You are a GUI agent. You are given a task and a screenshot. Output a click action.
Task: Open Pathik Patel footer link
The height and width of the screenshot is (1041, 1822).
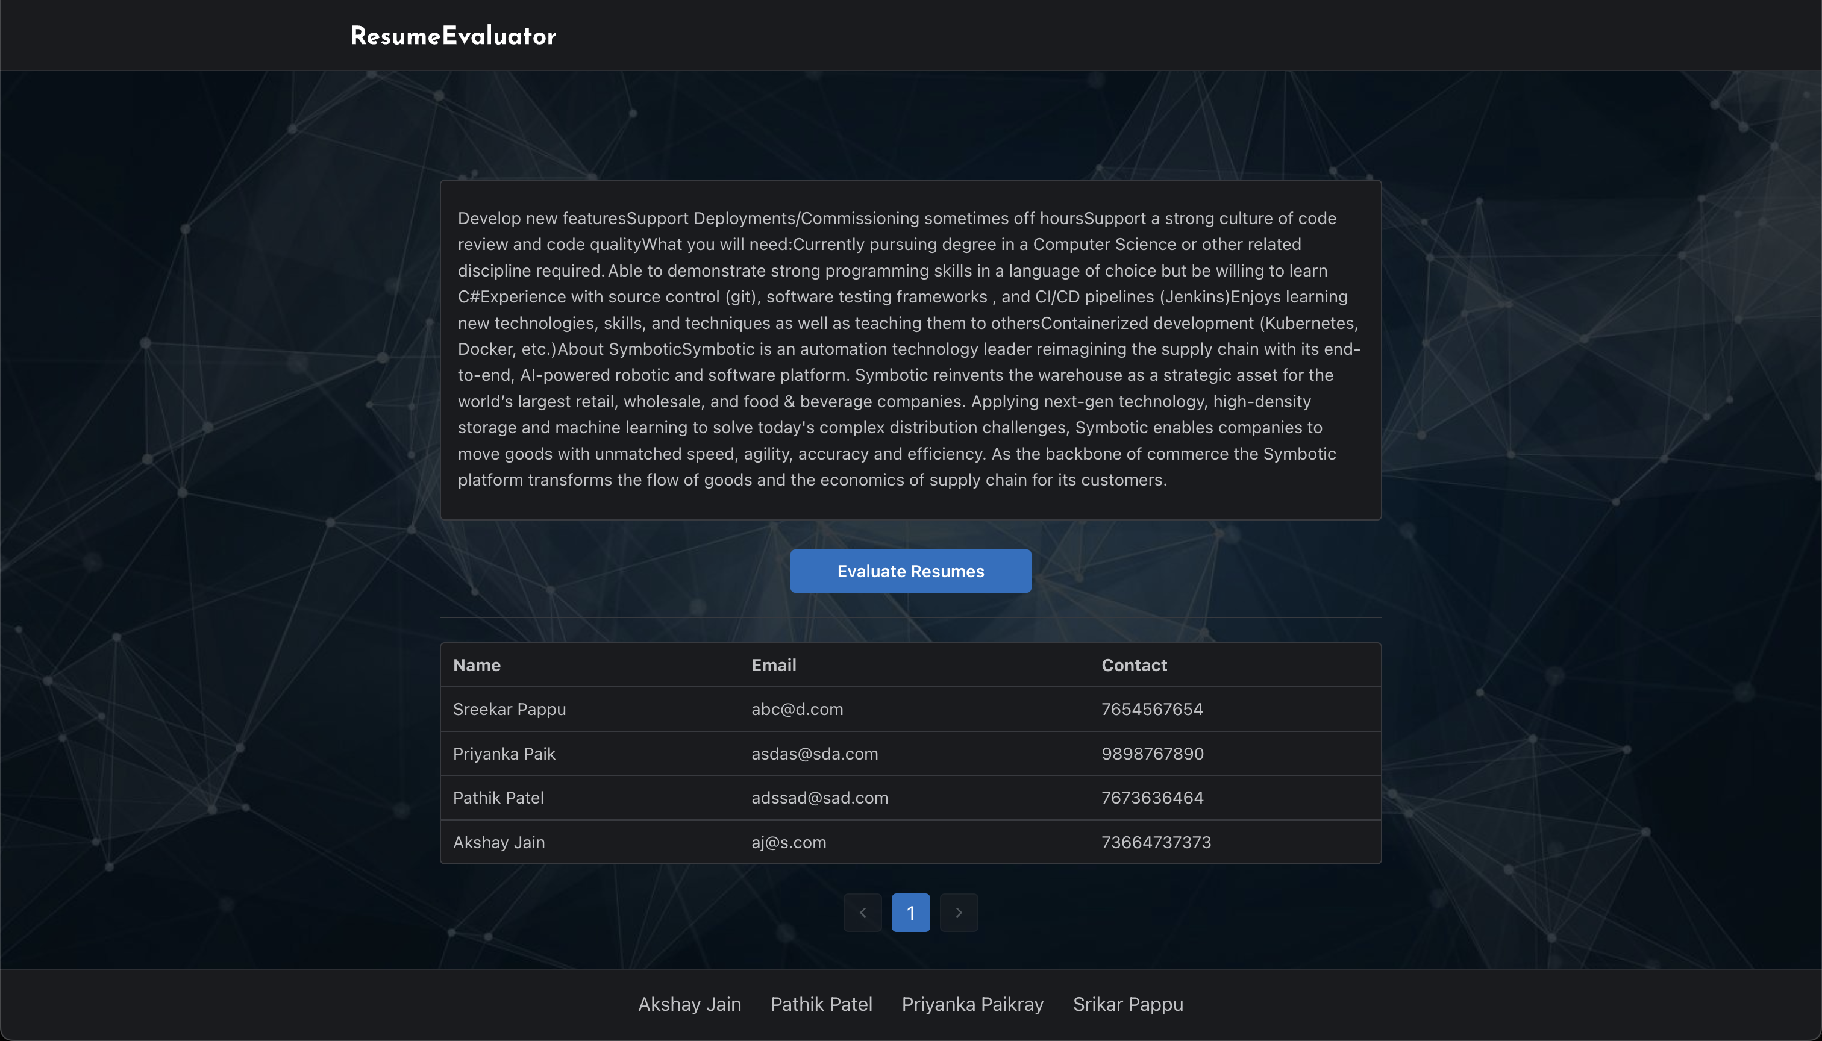click(821, 1004)
